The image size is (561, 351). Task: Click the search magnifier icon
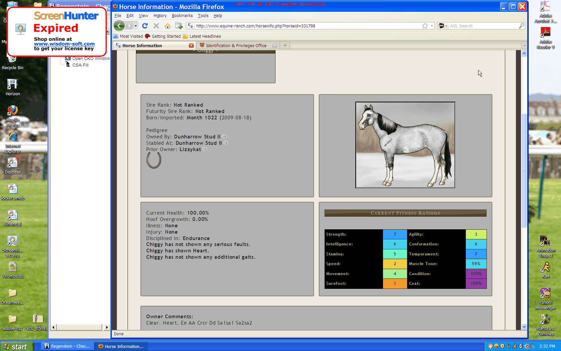pyautogui.click(x=522, y=26)
